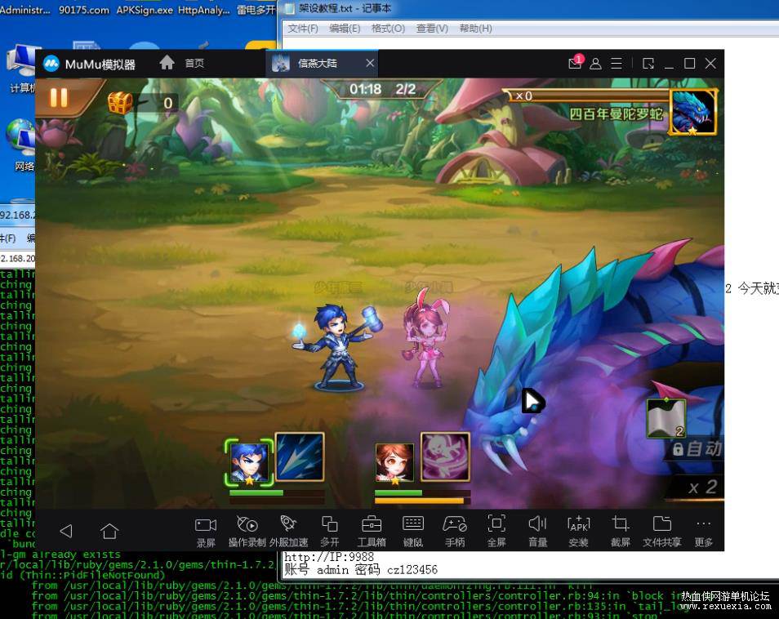This screenshot has height=619, width=779.
Task: Click the red-haired hero's orange energy bar
Action: (x=422, y=501)
